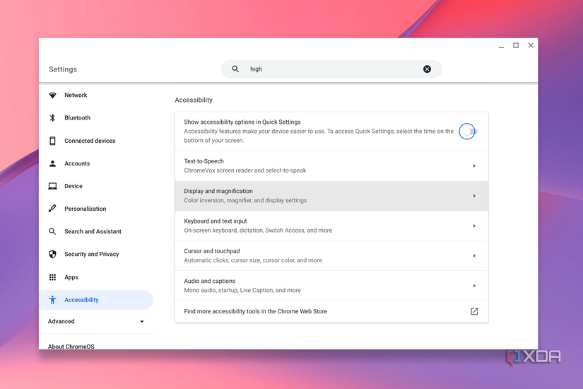Screen dimensions: 583x389
Task: Clear the search text with X icon
Action: point(427,69)
